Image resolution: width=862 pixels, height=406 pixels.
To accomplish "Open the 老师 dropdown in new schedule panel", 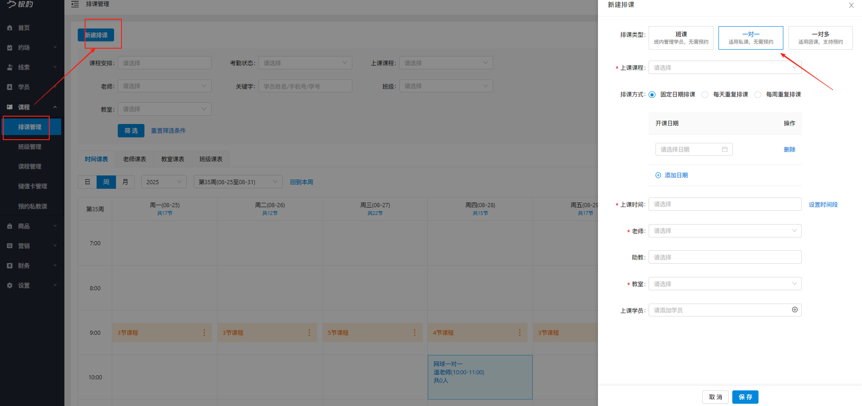I will tap(724, 231).
